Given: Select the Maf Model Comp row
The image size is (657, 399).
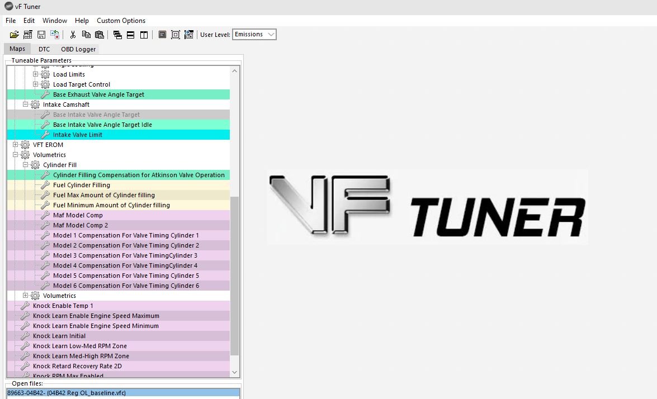Looking at the screenshot, I should (118, 215).
